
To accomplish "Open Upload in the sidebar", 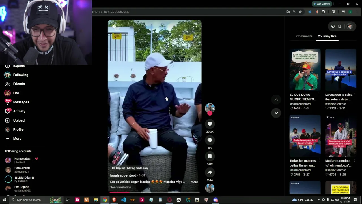I will 16,120.
